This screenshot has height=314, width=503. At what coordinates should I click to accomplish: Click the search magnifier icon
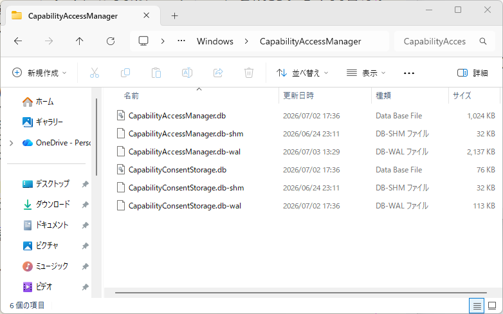click(x=483, y=41)
